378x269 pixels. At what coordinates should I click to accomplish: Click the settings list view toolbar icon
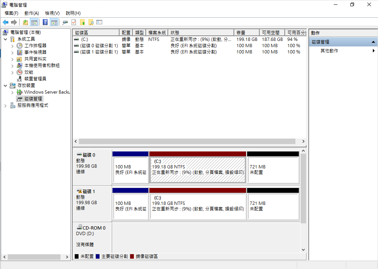pos(99,22)
